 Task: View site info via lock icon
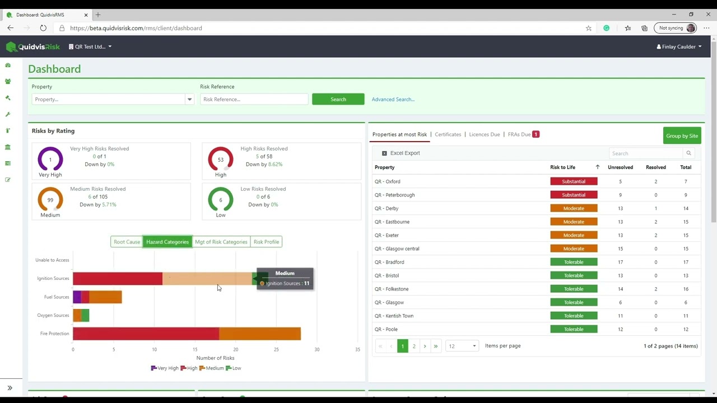[62, 28]
